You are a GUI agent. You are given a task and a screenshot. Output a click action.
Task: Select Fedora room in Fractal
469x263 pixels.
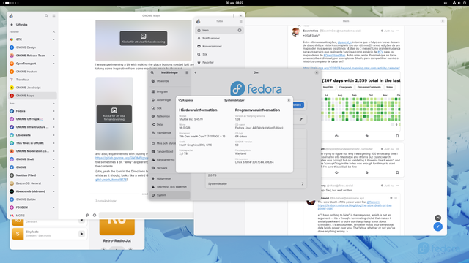[32, 111]
